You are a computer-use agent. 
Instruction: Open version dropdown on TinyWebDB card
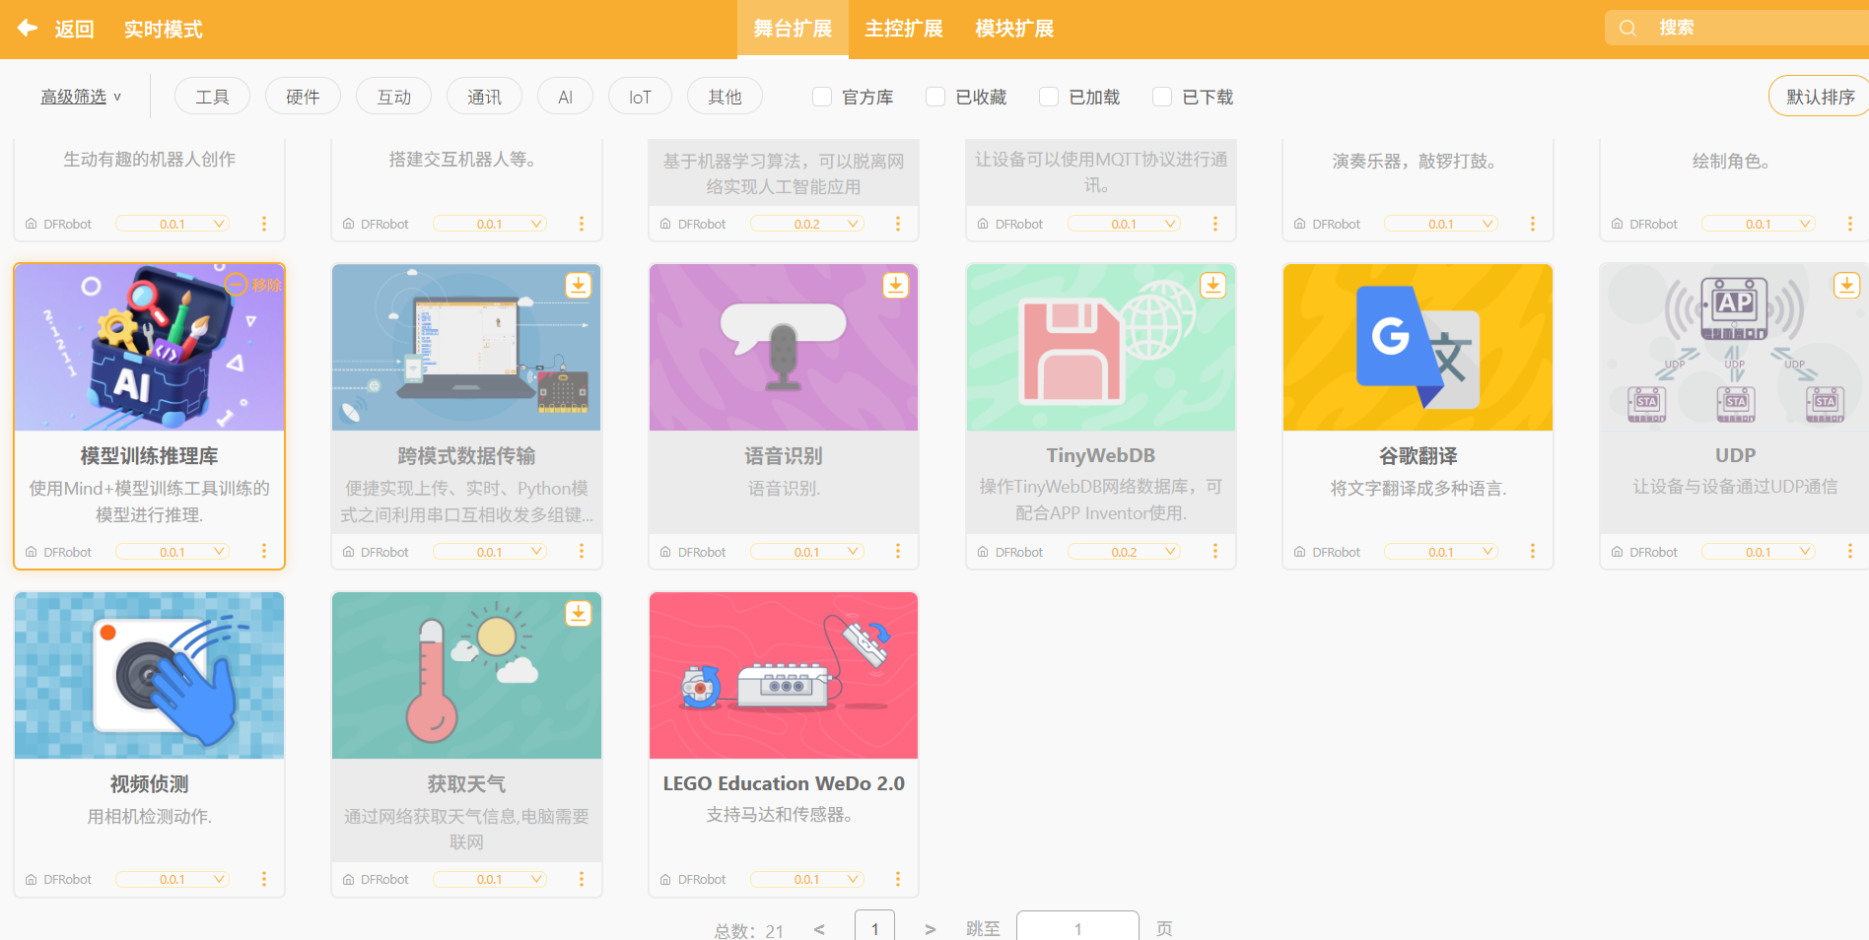tap(1124, 552)
